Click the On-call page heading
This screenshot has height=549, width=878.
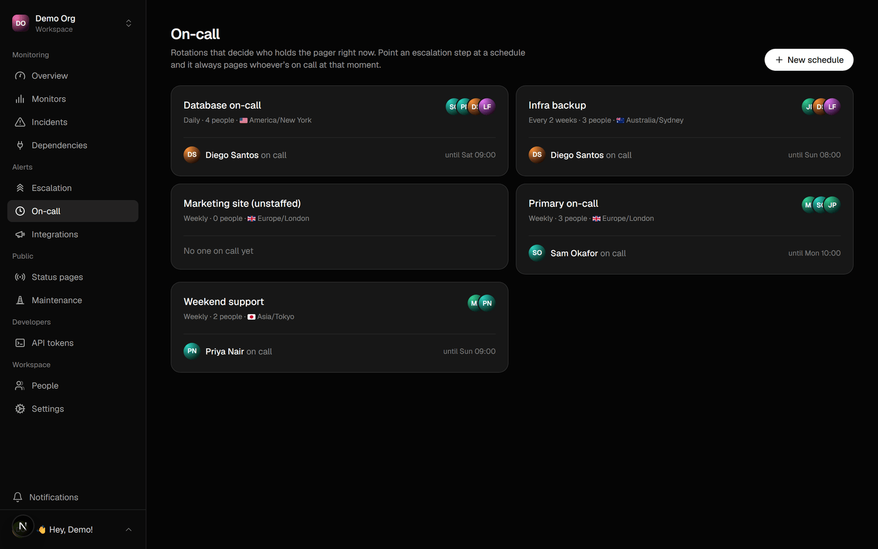(x=195, y=34)
